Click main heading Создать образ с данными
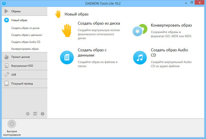The image size is (206, 139). click(x=92, y=53)
